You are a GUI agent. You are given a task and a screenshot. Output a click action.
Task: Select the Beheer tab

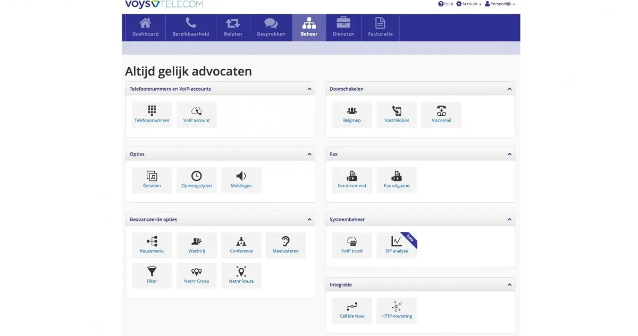[309, 28]
